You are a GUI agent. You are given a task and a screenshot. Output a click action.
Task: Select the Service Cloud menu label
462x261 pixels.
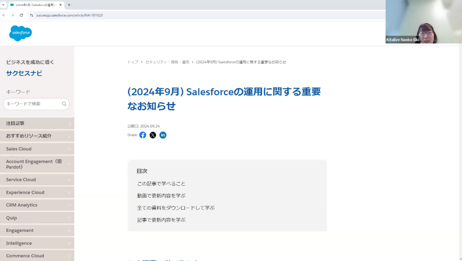click(21, 180)
